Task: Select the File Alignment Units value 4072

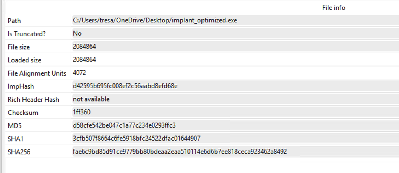Action: (79, 73)
